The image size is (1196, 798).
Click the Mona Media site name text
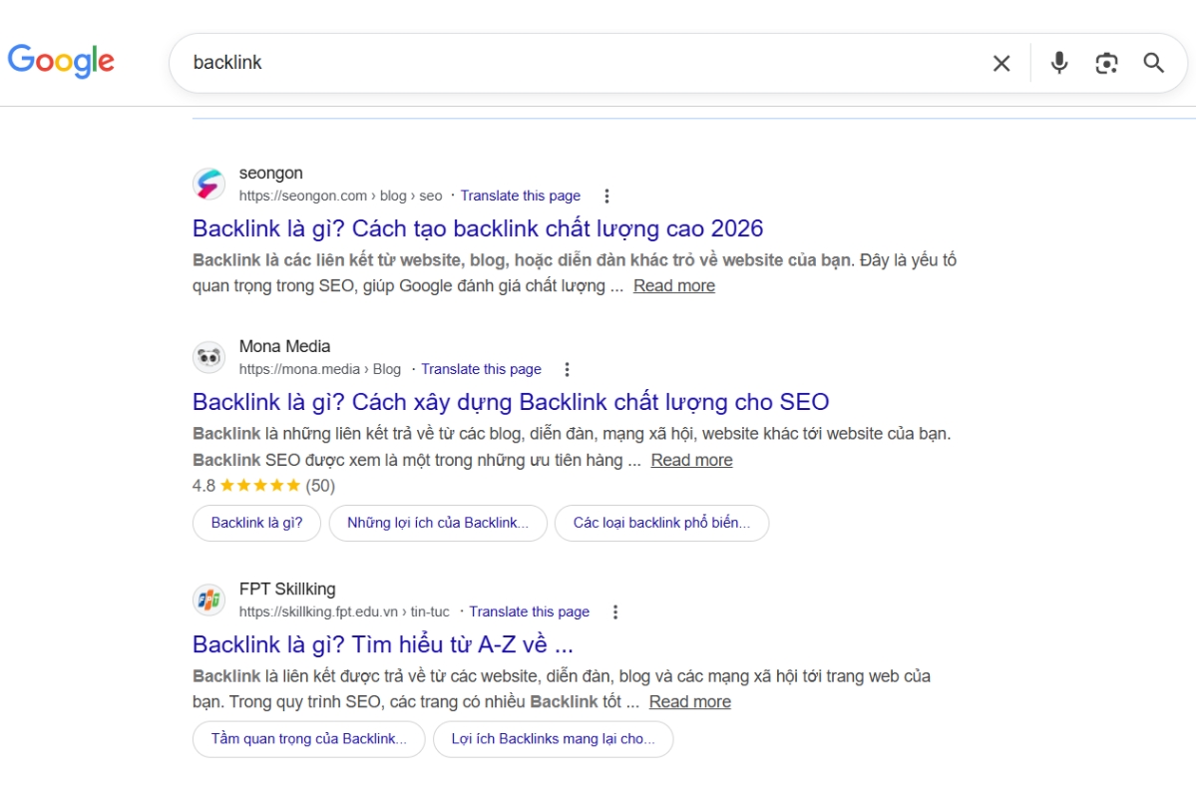[x=284, y=346]
